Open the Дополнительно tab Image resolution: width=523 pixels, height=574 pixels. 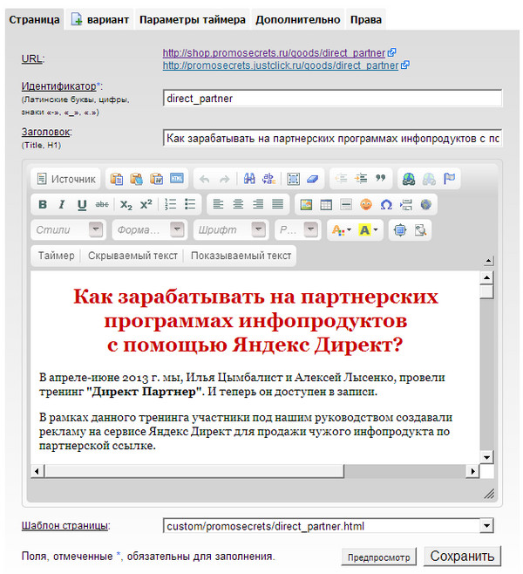(x=298, y=20)
